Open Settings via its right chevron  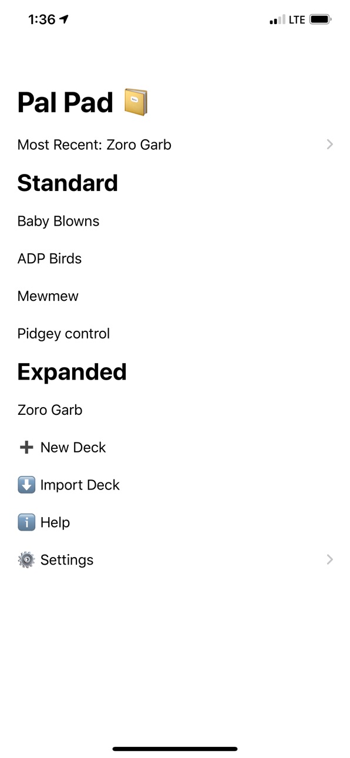click(330, 559)
